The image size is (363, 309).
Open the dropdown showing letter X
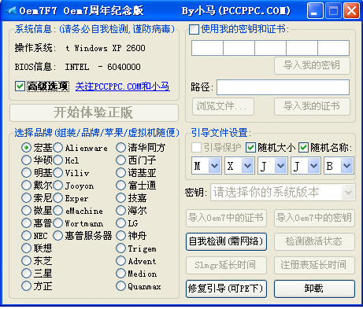[x=239, y=166]
